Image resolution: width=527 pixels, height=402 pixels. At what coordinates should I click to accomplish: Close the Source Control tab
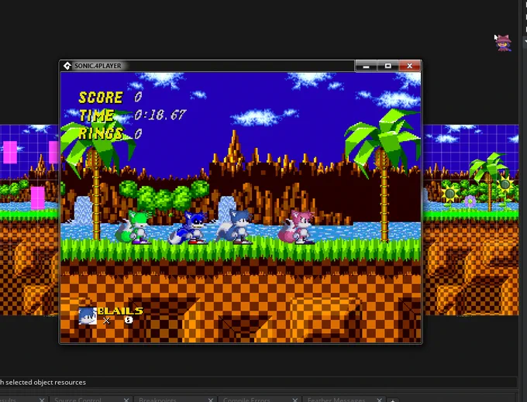[126, 400]
